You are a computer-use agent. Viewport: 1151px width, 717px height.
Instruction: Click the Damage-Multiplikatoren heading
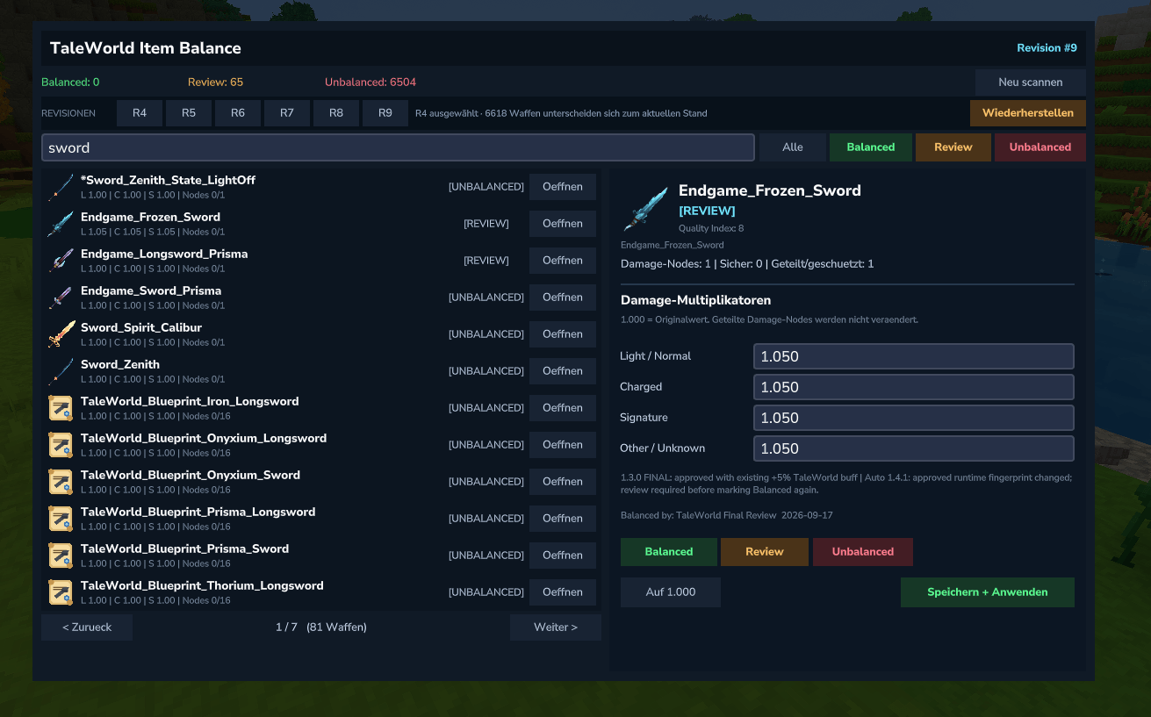(695, 300)
